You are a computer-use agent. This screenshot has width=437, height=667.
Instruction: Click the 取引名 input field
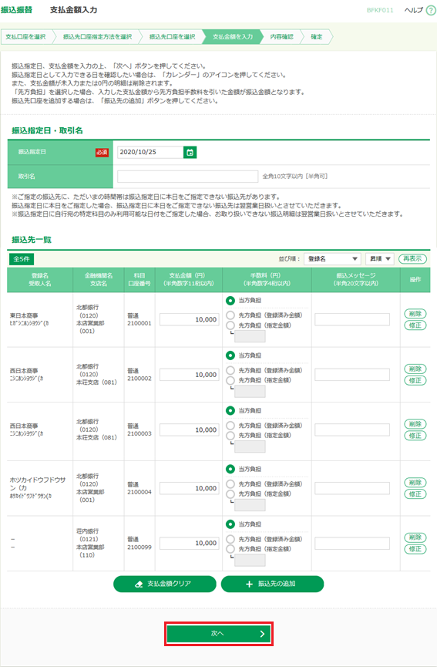(187, 177)
